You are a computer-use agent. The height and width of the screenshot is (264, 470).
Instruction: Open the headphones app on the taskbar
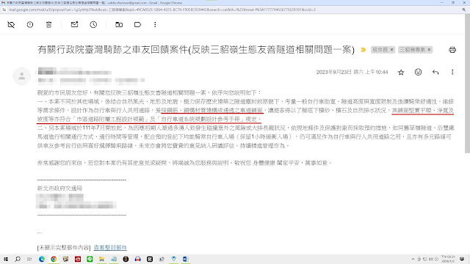coord(137,259)
